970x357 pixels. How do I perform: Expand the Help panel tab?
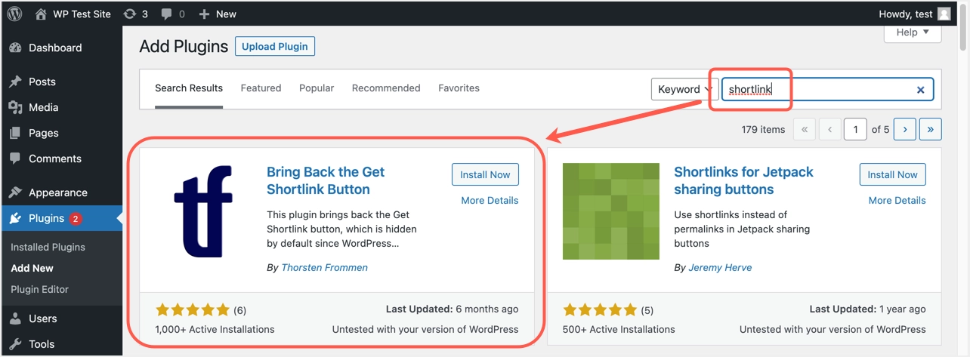tap(913, 32)
